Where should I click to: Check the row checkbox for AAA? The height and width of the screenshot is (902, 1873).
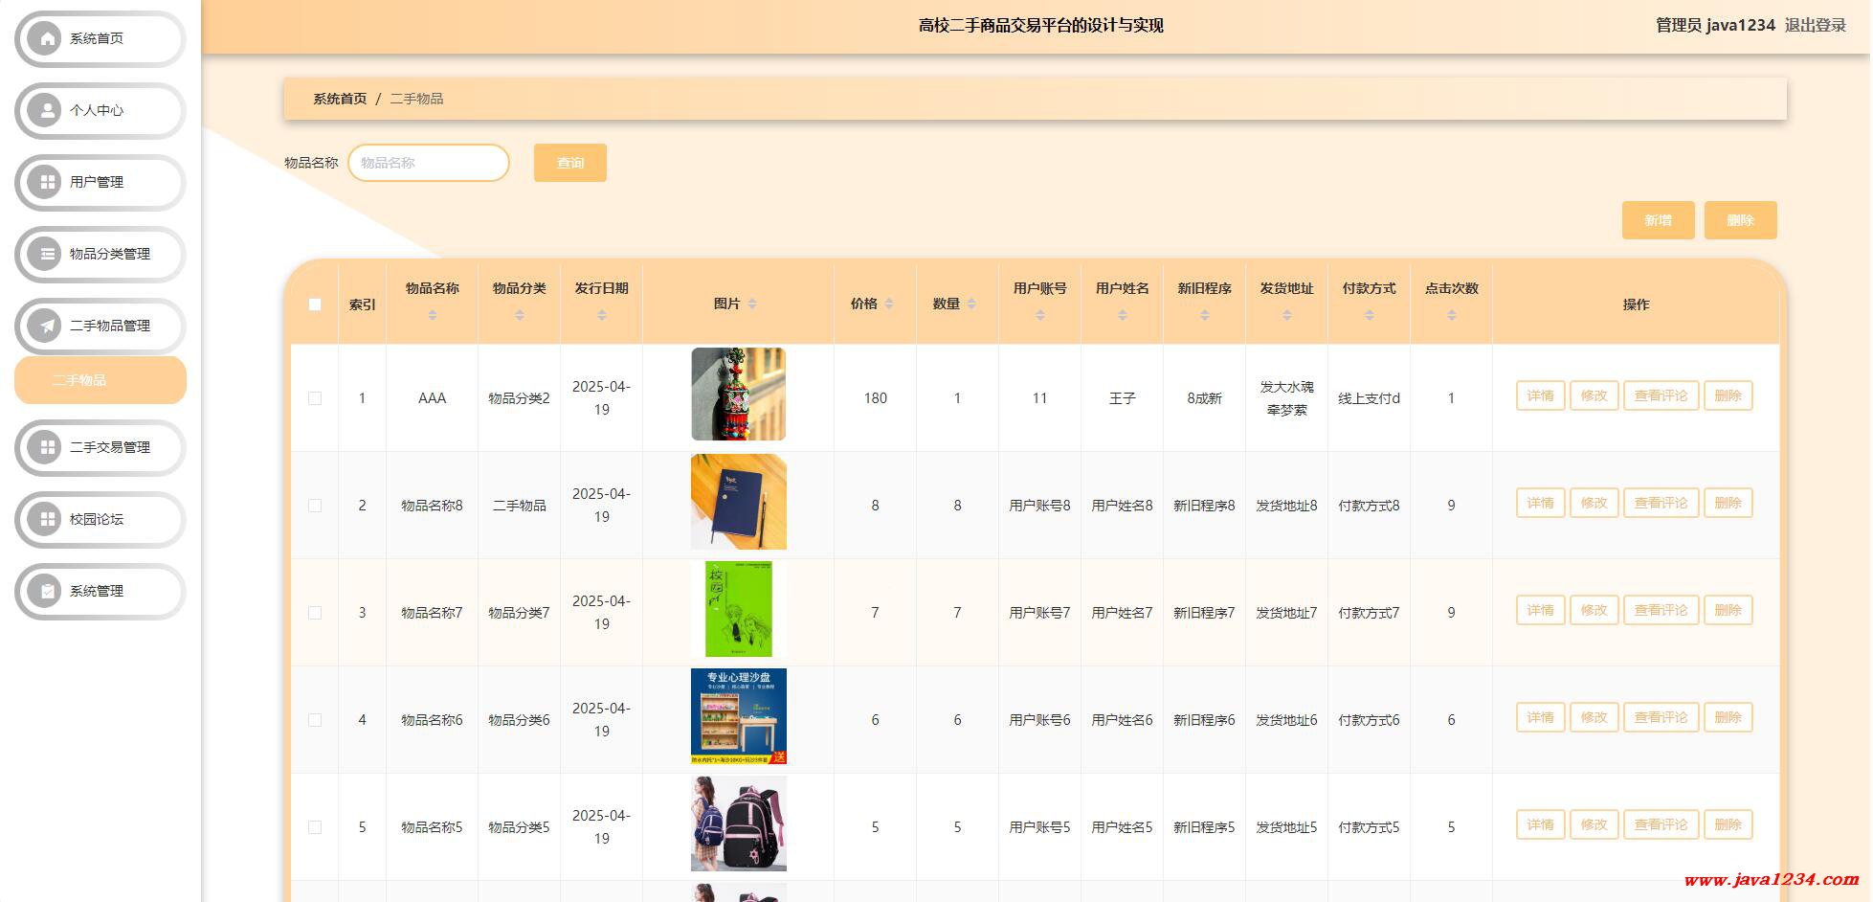315,398
